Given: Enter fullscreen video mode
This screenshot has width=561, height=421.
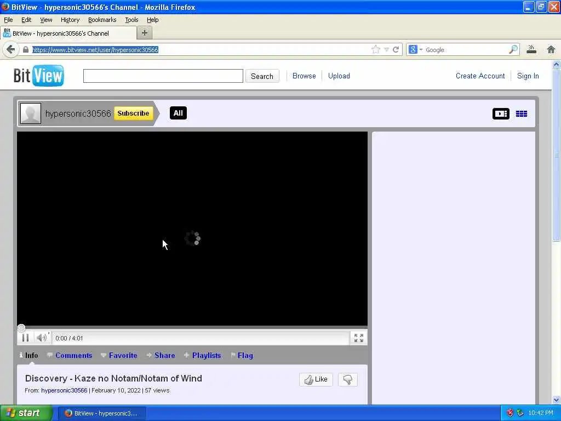Looking at the screenshot, I should (358, 338).
